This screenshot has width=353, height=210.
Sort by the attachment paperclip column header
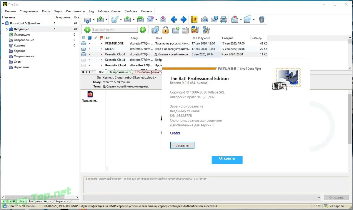[96, 38]
